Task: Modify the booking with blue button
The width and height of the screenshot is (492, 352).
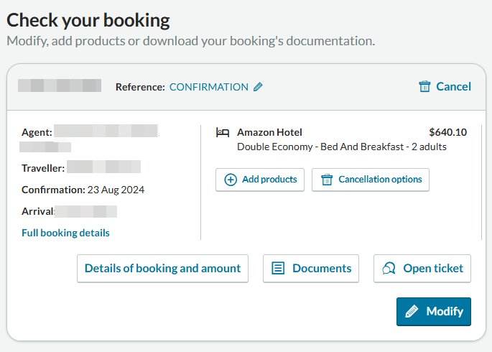Action: coord(434,312)
